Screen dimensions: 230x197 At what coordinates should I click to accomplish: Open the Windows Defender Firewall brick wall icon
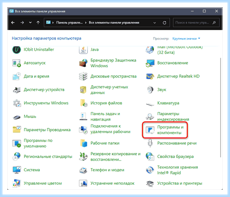83,63
